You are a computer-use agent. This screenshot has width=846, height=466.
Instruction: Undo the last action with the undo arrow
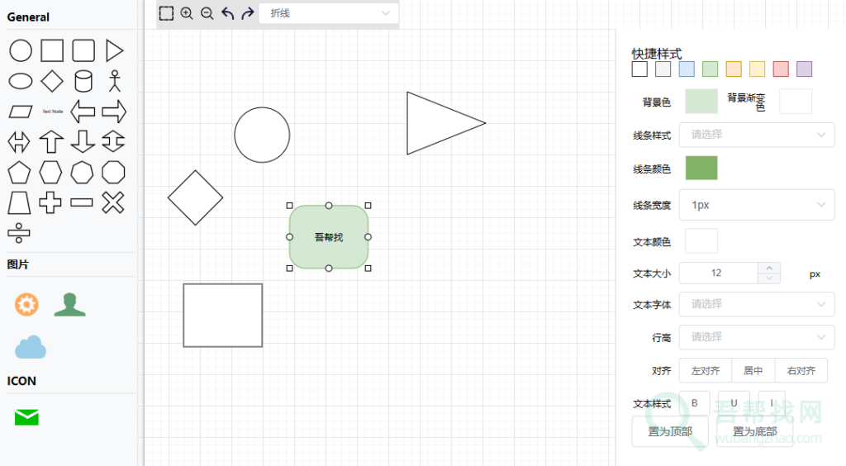coord(227,13)
